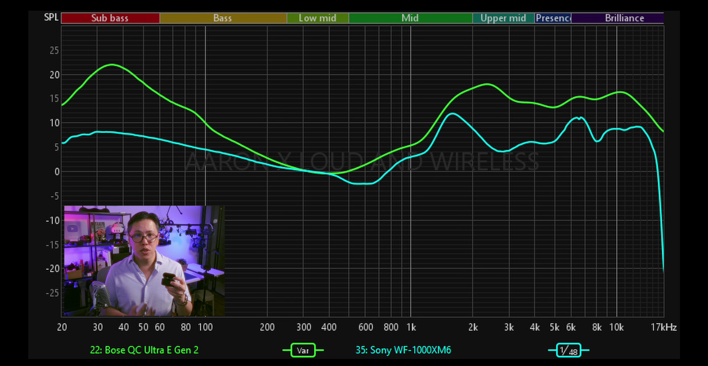Click the 15 dB SPL axis value
Viewport: 708px width, 366px height.
pyautogui.click(x=54, y=99)
